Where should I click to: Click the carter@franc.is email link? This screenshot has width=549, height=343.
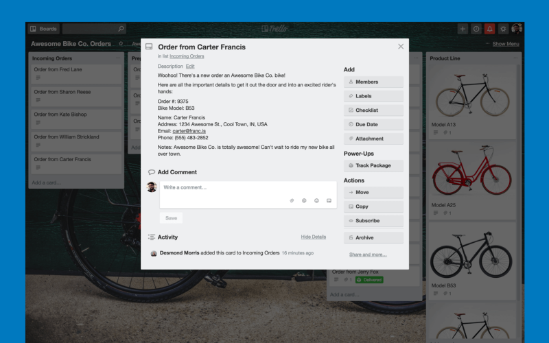pyautogui.click(x=189, y=131)
